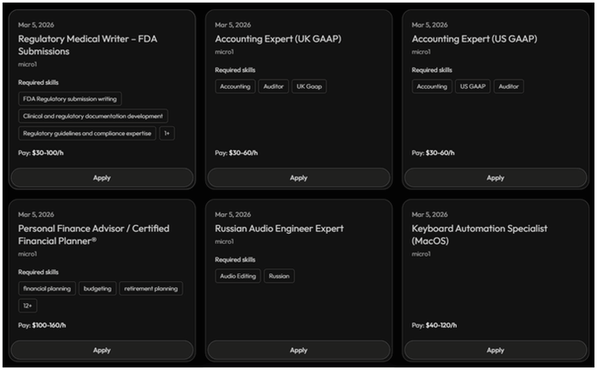Screen dimensions: 597x370
Task: Click Pay: $30-100/h text
Action: point(41,153)
